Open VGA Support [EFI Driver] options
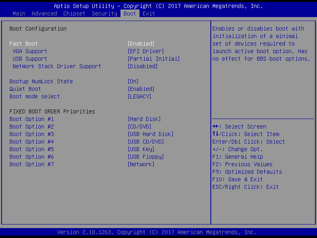Image resolution: width=317 pixels, height=238 pixels. coord(145,51)
